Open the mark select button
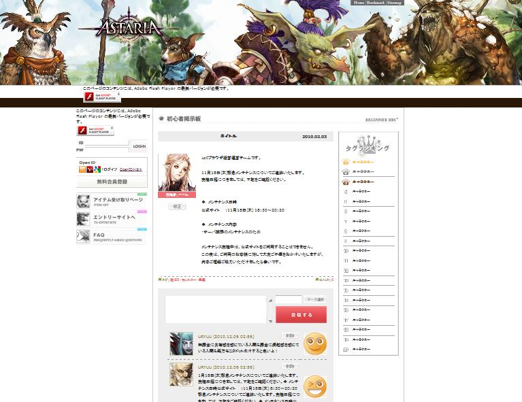522x402 pixels. pos(315,299)
